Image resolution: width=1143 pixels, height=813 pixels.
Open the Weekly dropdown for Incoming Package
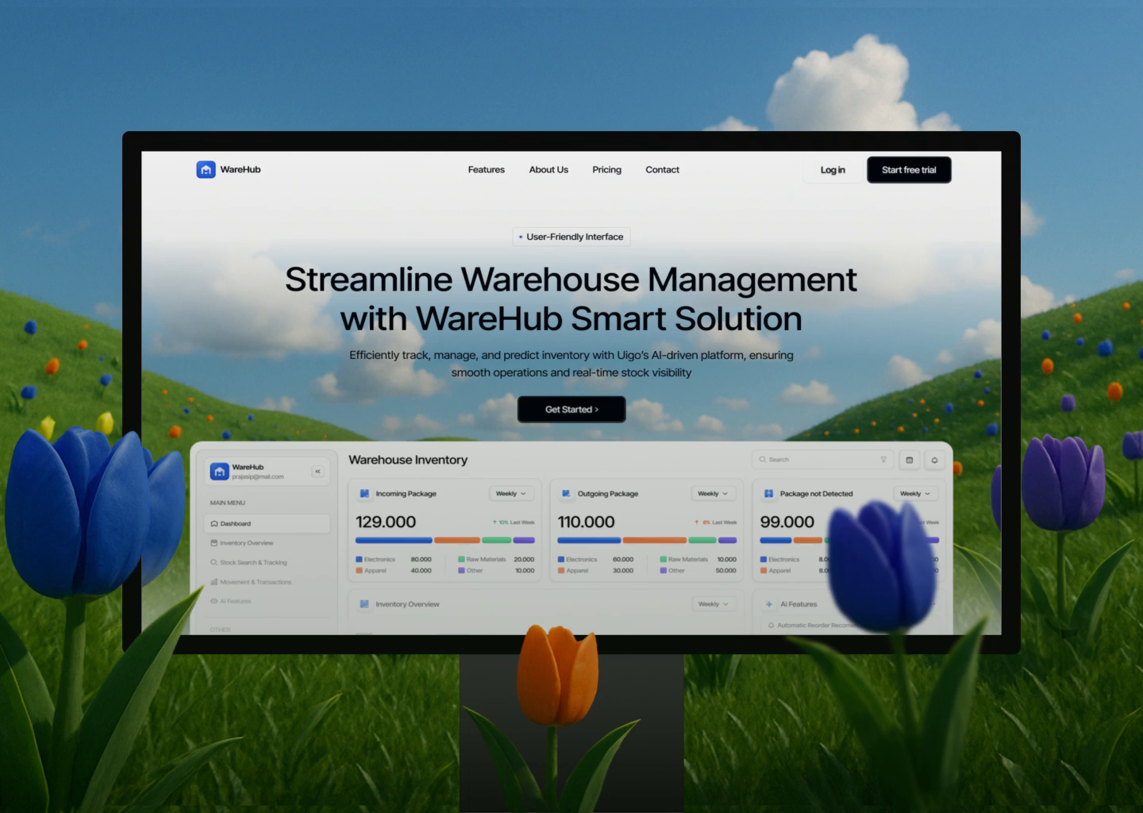click(x=511, y=493)
